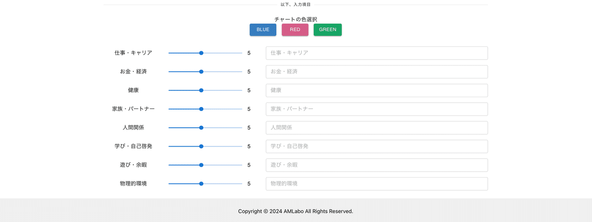Click the 学び・自己啓発 slider handle
The width and height of the screenshot is (592, 222).
[x=201, y=146]
